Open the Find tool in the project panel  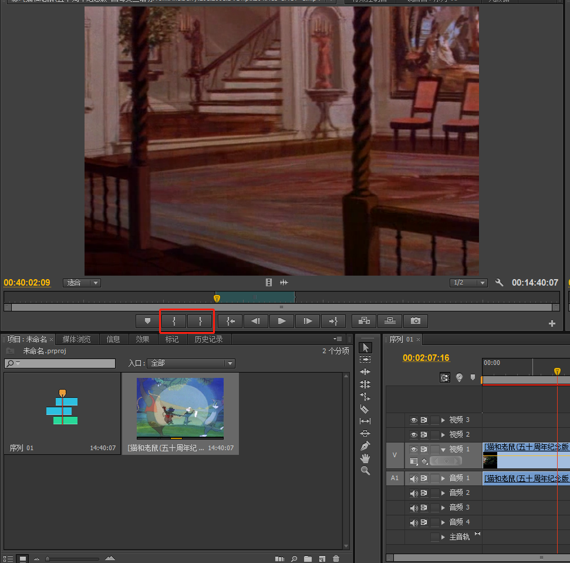point(294,559)
